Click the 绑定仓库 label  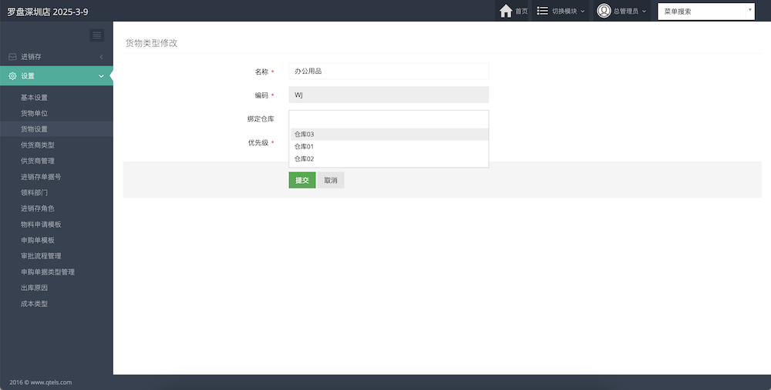(261, 118)
